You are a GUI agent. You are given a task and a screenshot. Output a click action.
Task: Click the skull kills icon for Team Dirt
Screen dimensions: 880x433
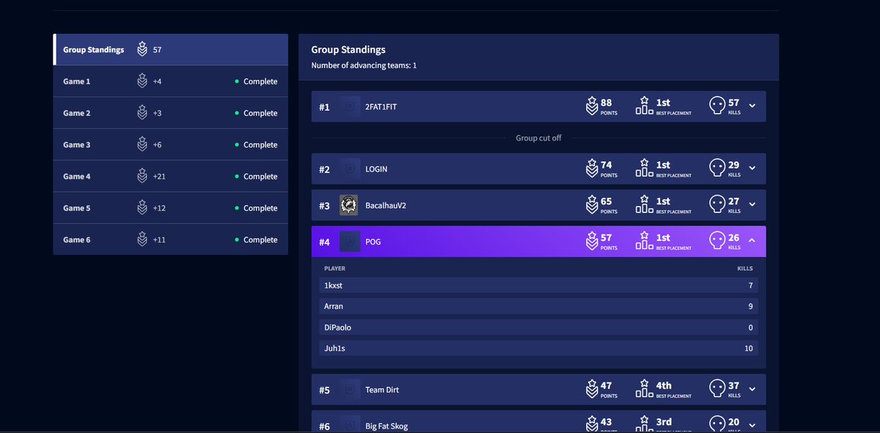[717, 389]
